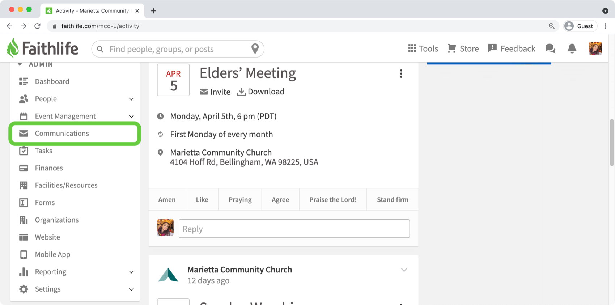Go forward in browser
Screen dimensions: 615x305
pyautogui.click(x=24, y=26)
